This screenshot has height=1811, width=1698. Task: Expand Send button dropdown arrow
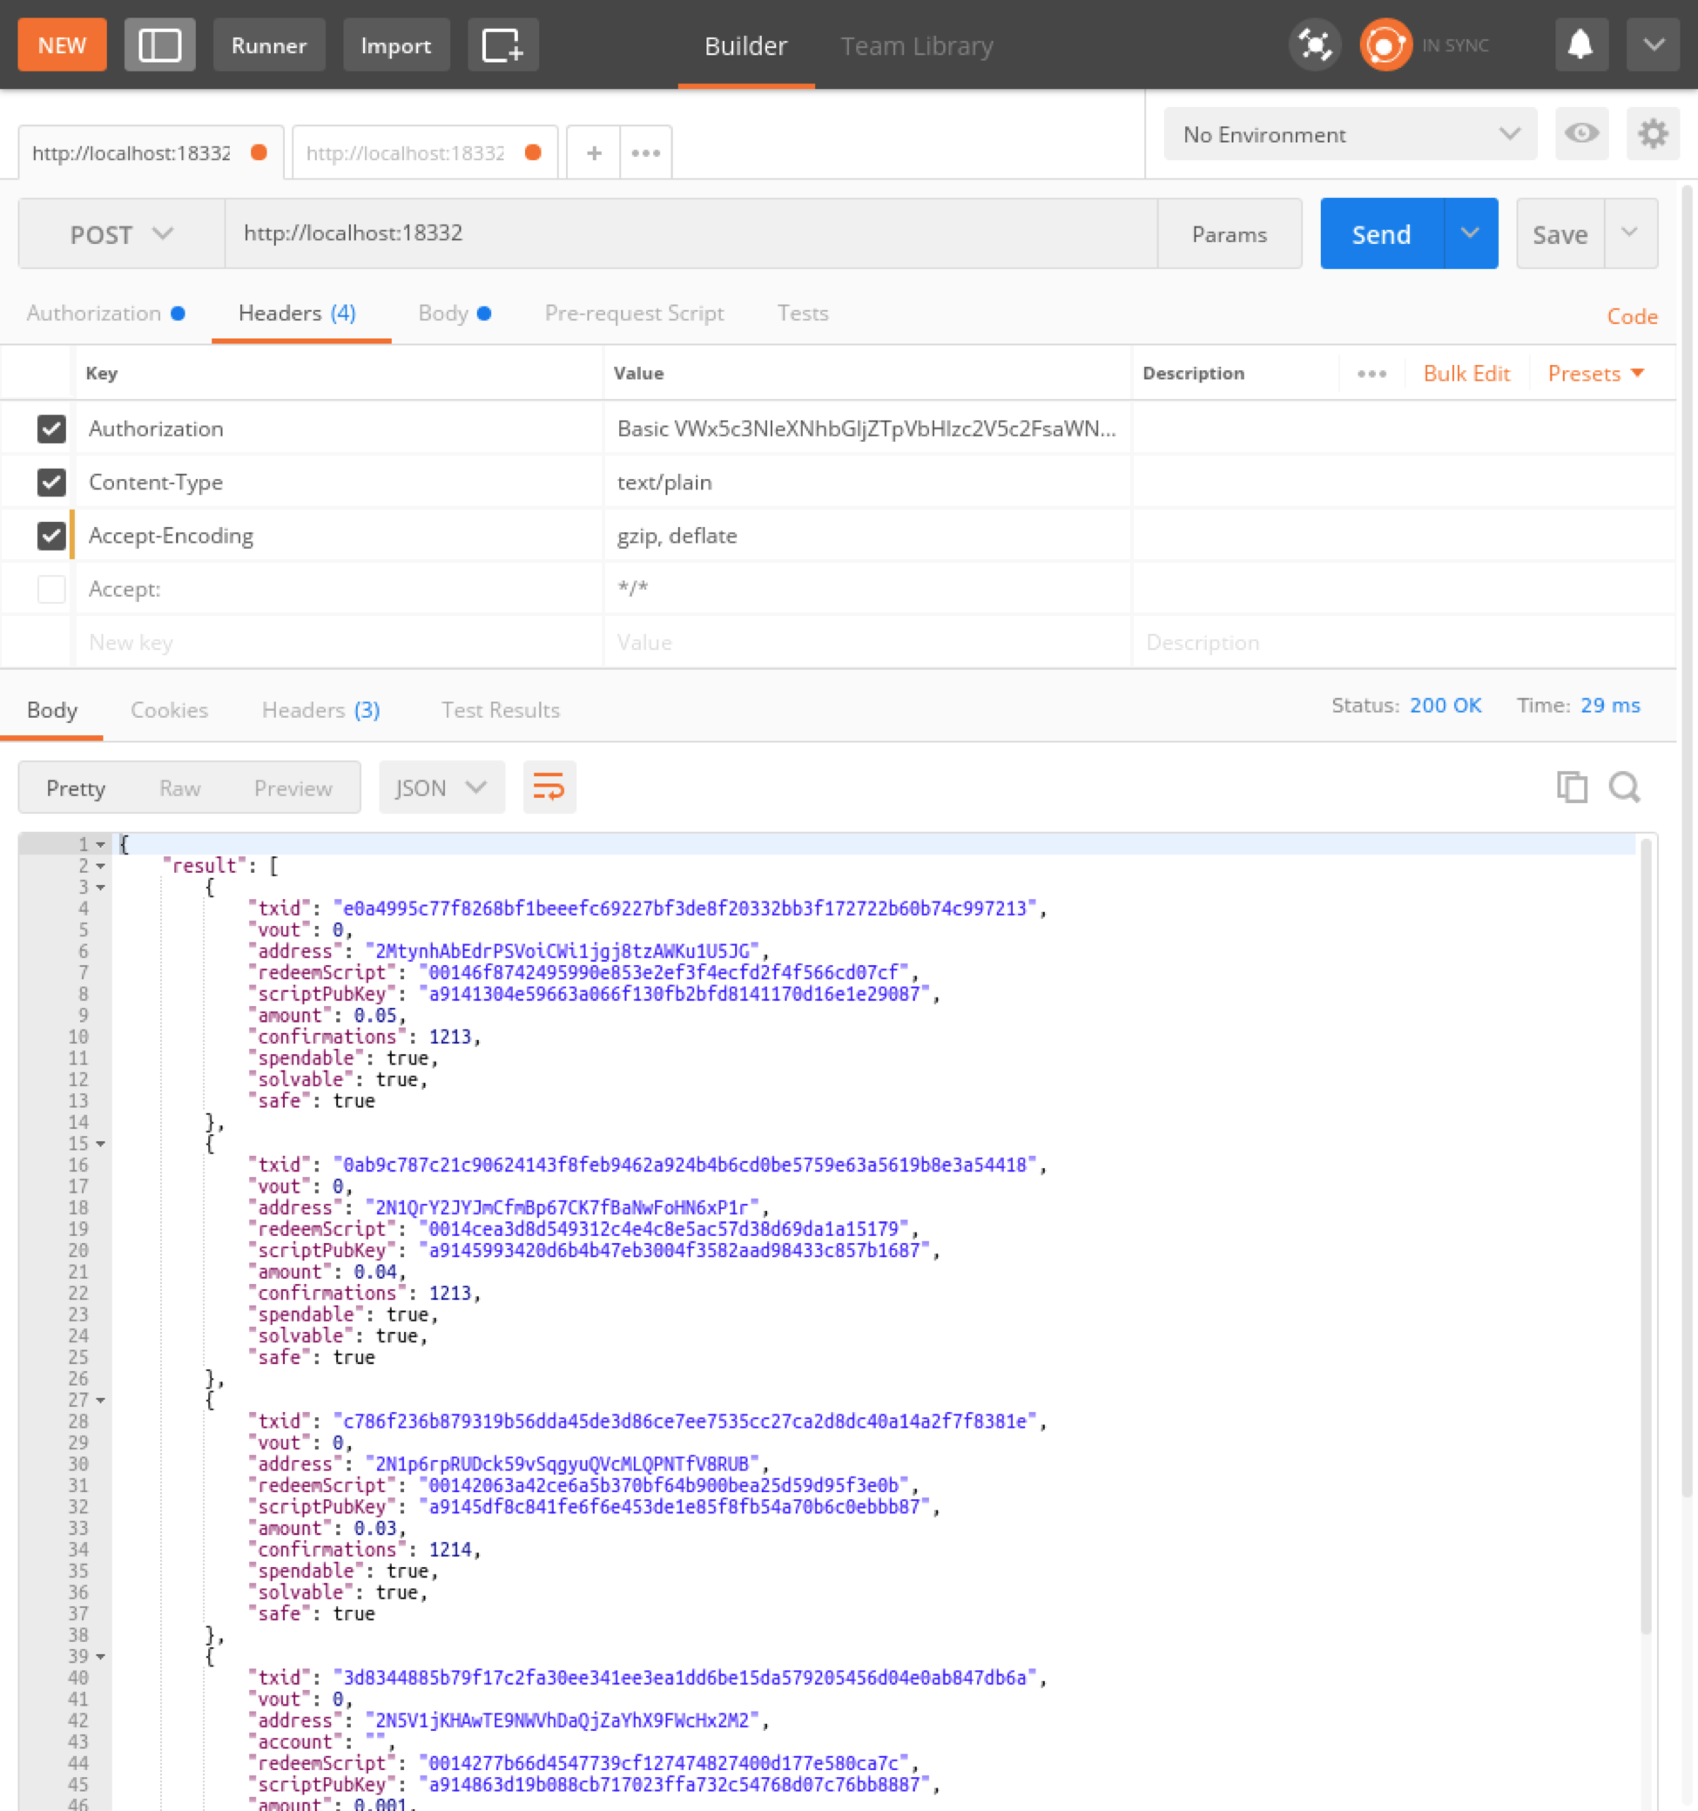click(x=1471, y=233)
